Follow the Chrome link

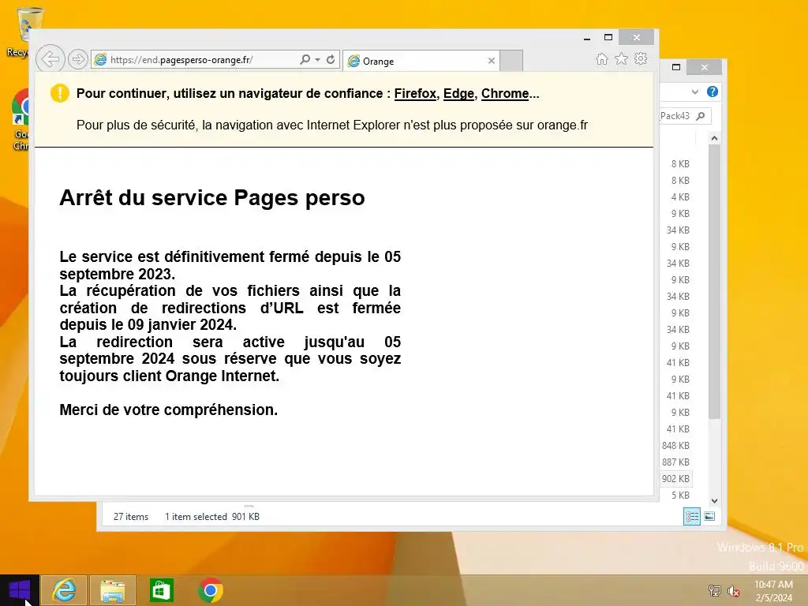coord(504,93)
